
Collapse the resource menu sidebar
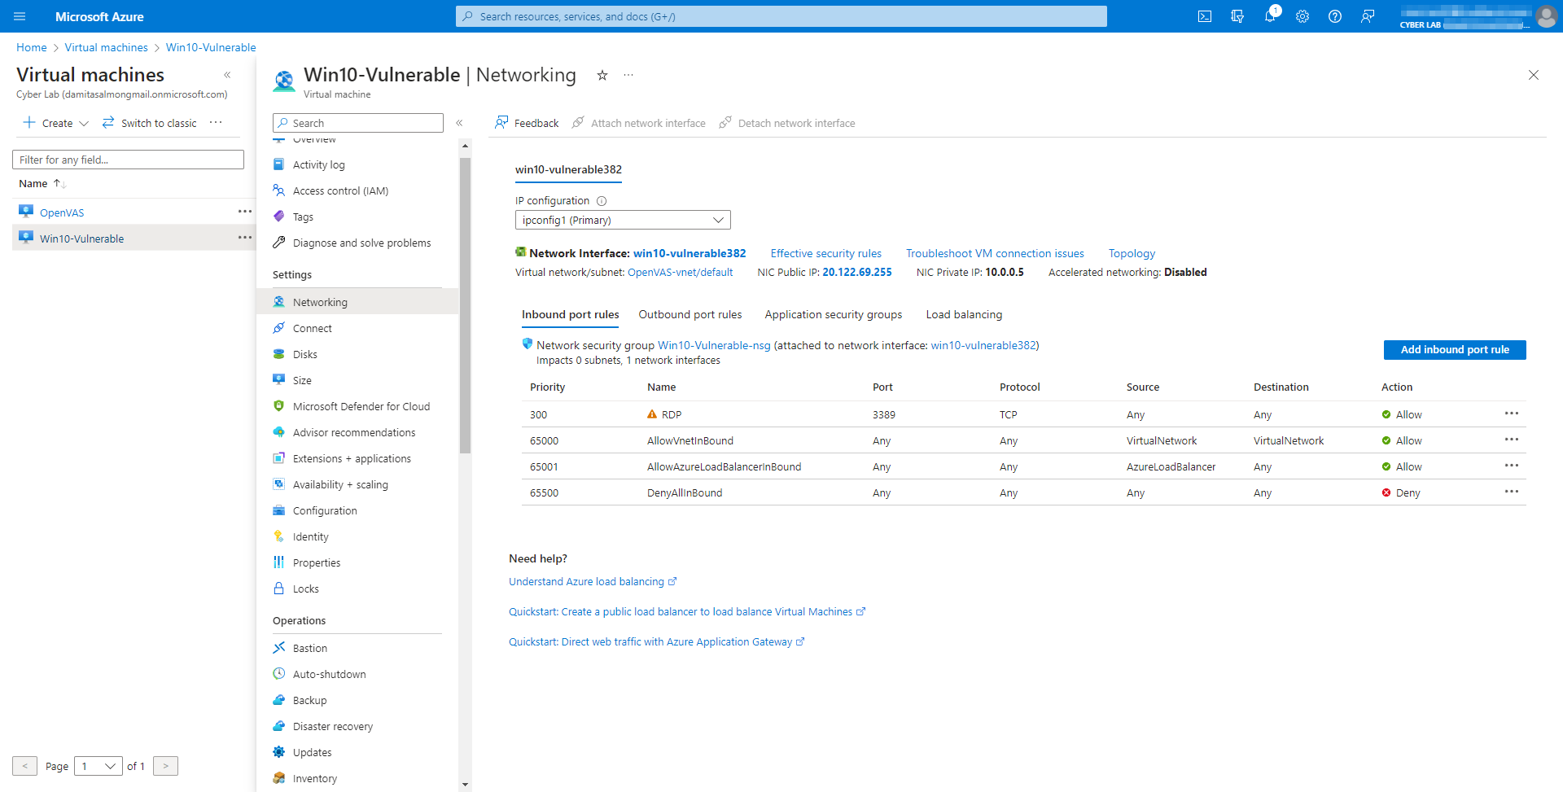(459, 123)
